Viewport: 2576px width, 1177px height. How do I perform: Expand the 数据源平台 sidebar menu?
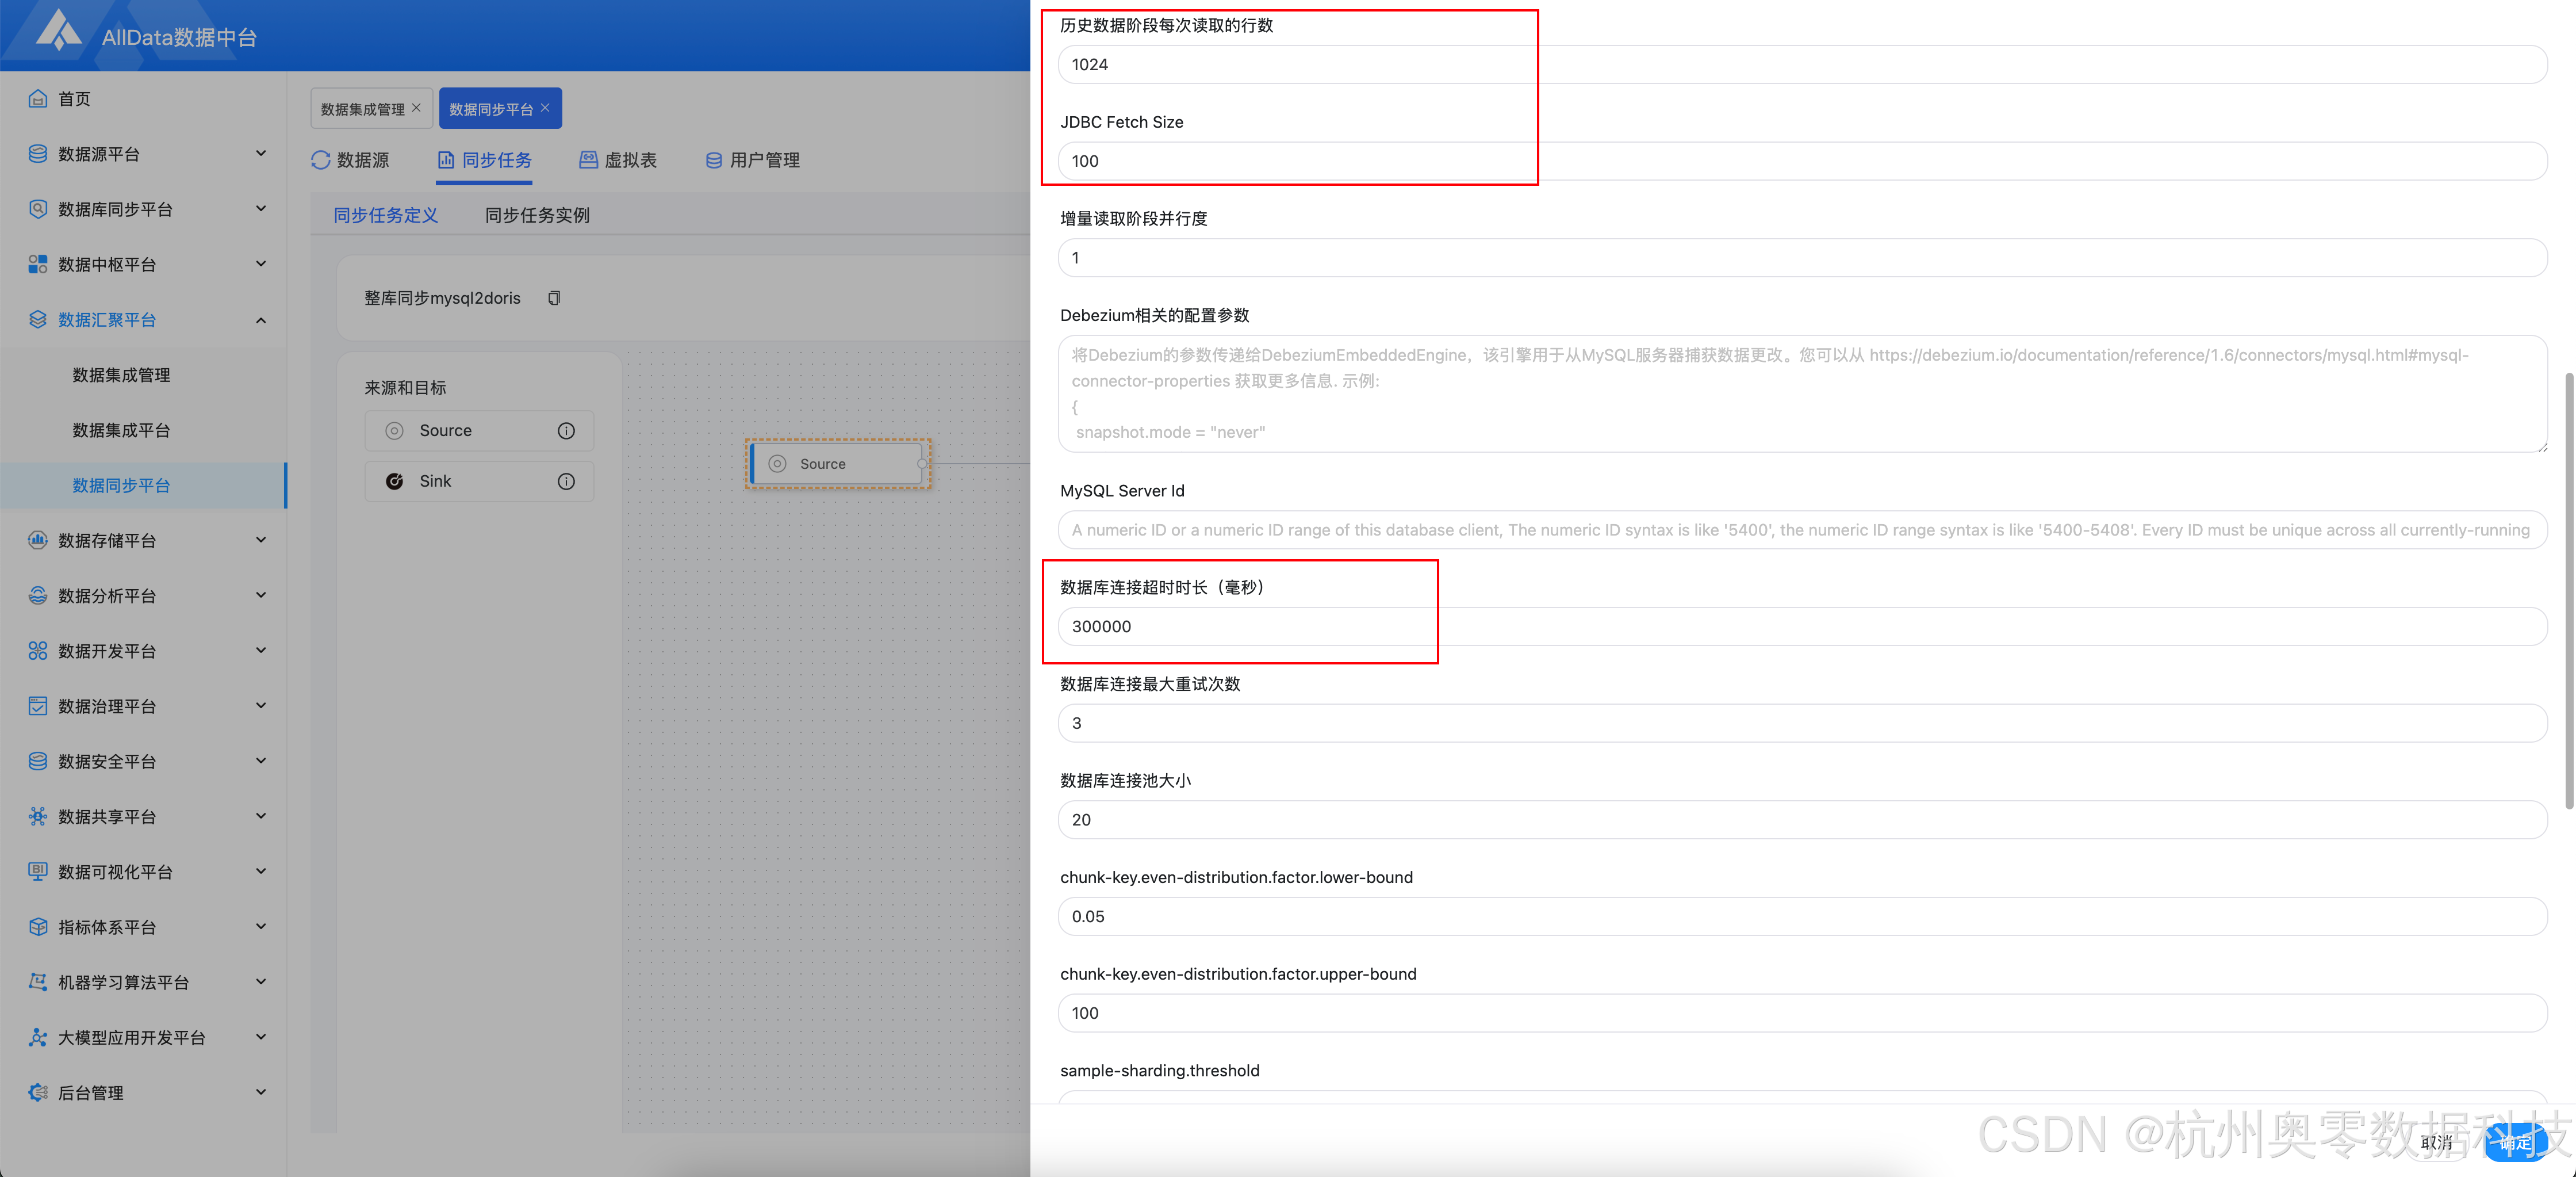tap(261, 153)
